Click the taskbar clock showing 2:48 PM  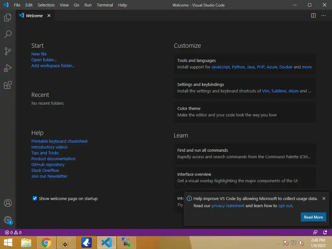(318, 243)
